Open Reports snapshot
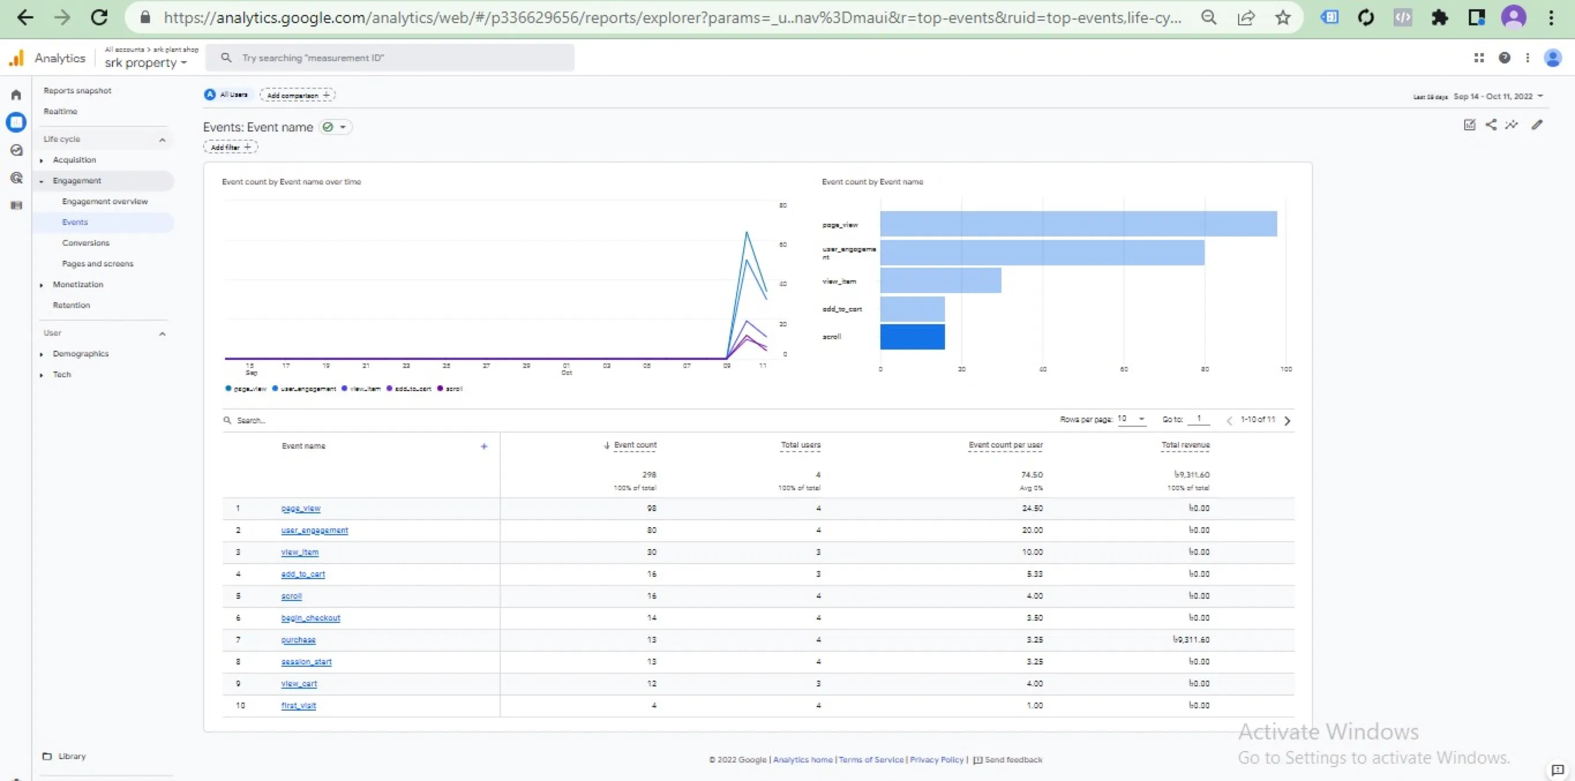This screenshot has height=781, width=1575. pyautogui.click(x=77, y=91)
